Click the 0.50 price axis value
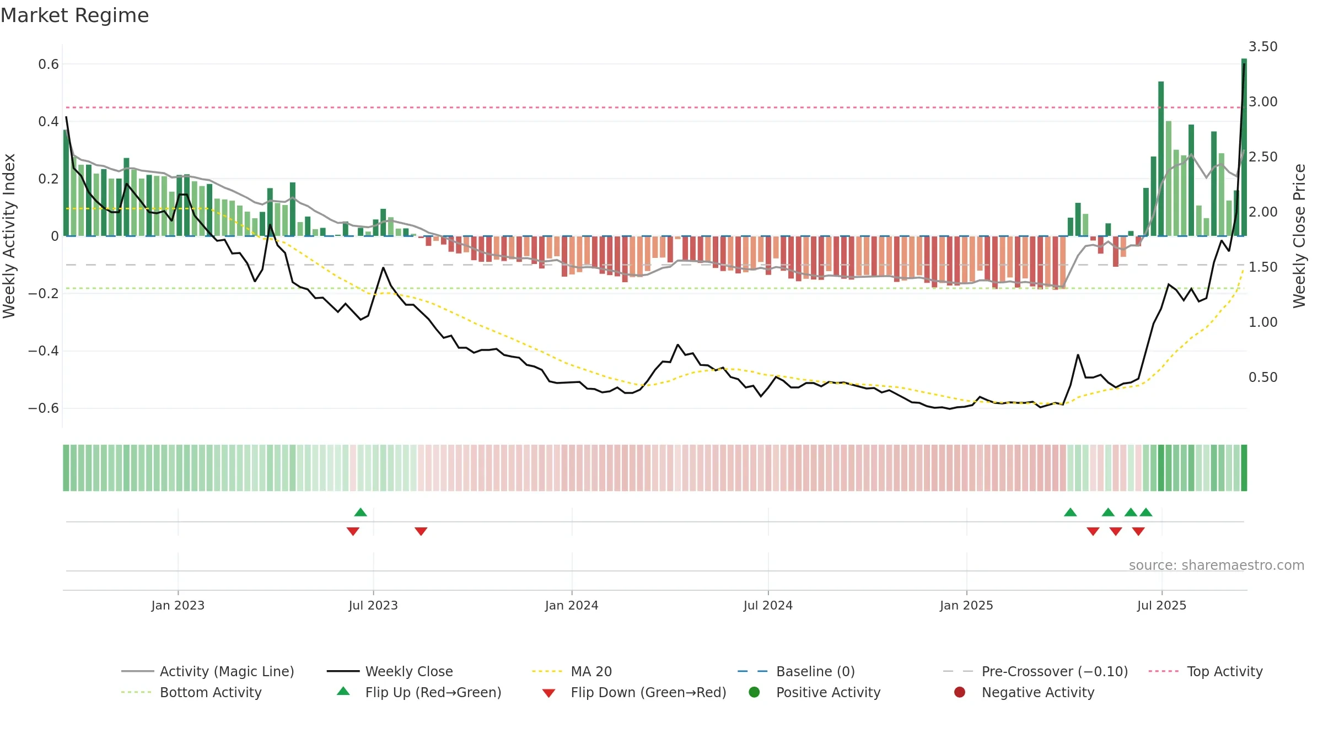1323x744 pixels. pyautogui.click(x=1263, y=377)
